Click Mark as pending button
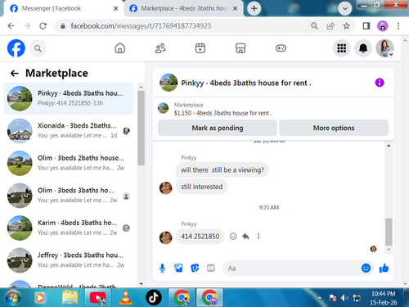Viewport: 409px width, 307px height. (x=218, y=128)
